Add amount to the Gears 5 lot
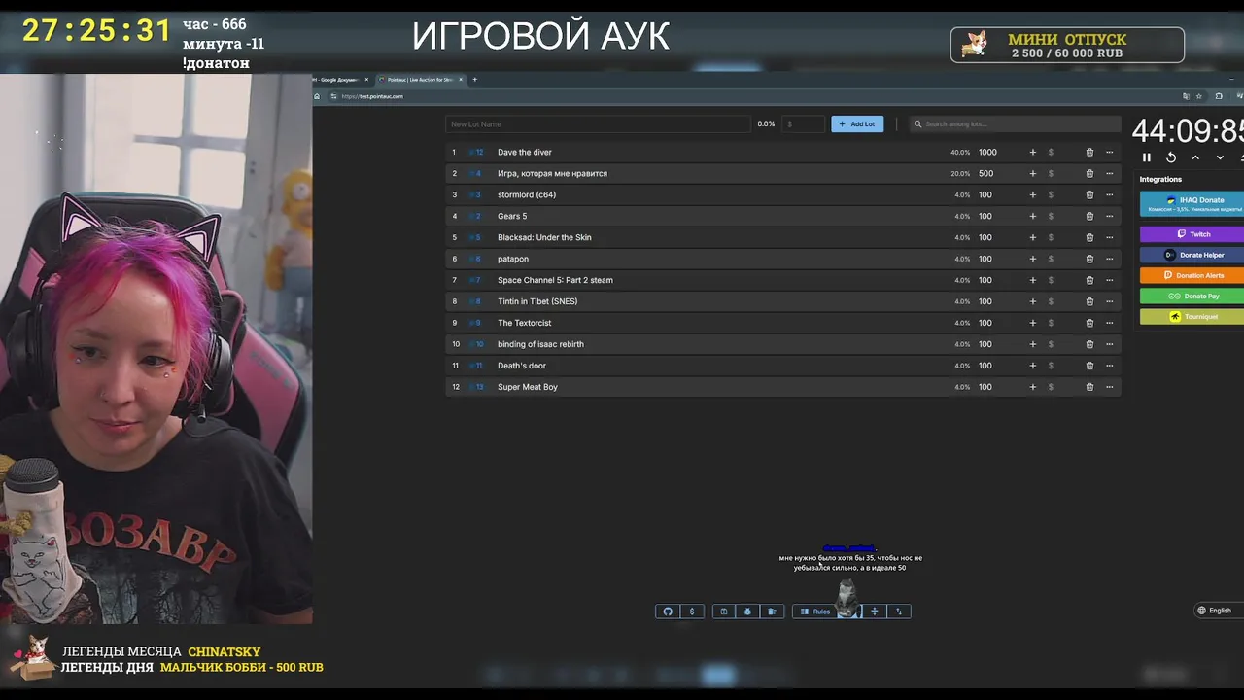This screenshot has height=700, width=1244. click(x=1032, y=217)
